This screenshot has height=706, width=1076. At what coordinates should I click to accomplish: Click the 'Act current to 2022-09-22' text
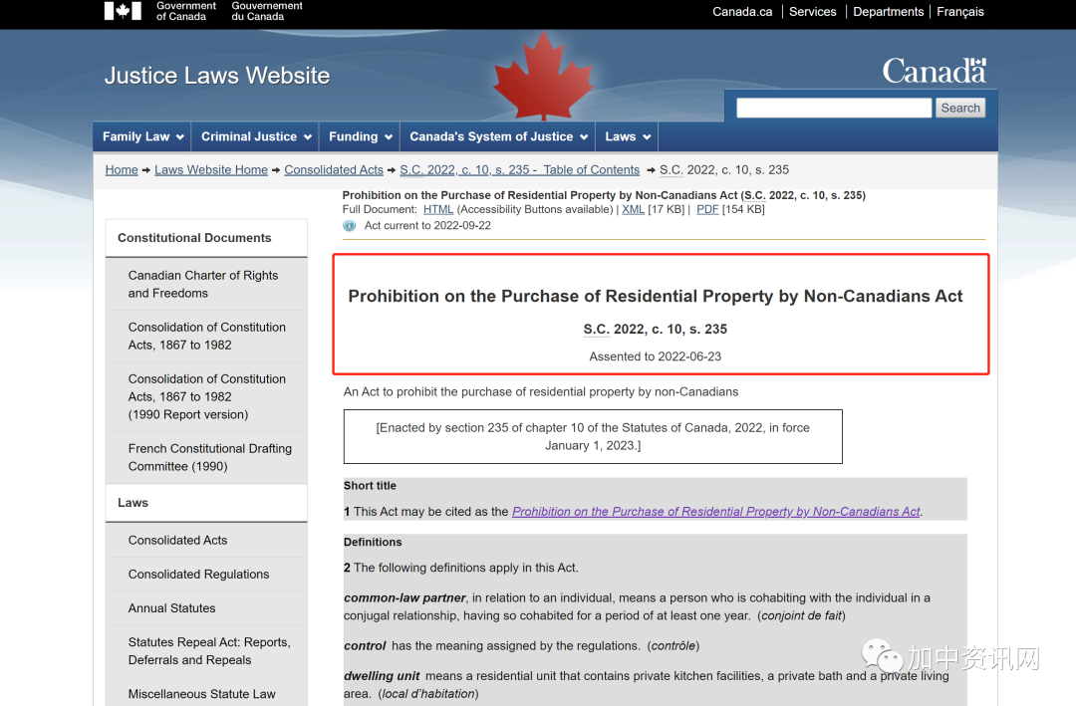click(x=427, y=226)
